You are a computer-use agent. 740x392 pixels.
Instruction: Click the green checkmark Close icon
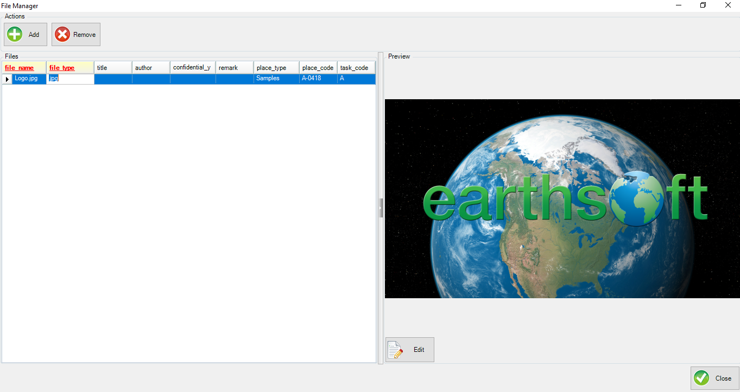point(701,378)
